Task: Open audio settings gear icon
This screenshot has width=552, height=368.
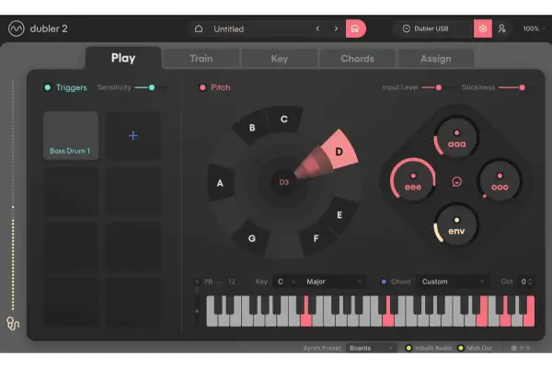Action: tap(483, 29)
